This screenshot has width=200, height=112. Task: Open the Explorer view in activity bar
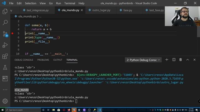click(5, 12)
